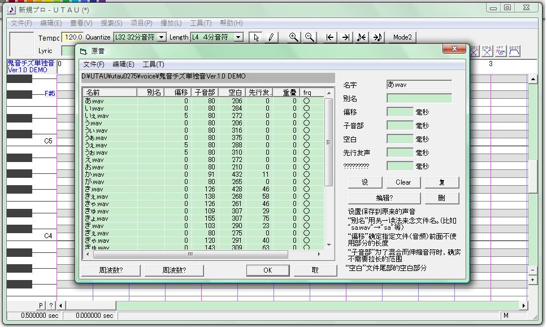This screenshot has width=547, height=328.
Task: Zoom in on the piano roll
Action: 294,37
